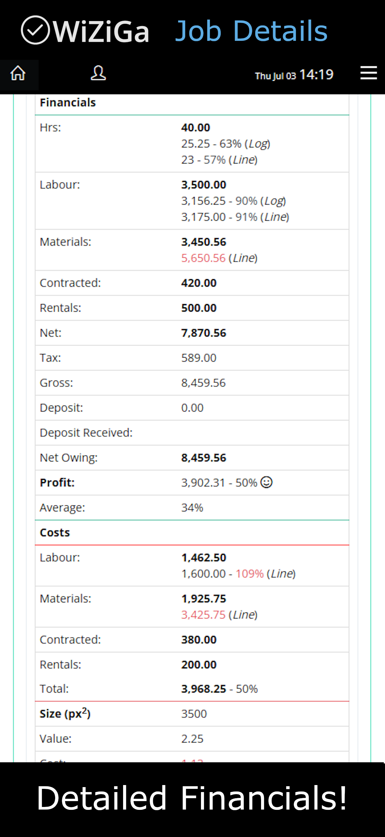This screenshot has width=385, height=837.
Task: Select the Costs section header
Action: [x=55, y=533]
